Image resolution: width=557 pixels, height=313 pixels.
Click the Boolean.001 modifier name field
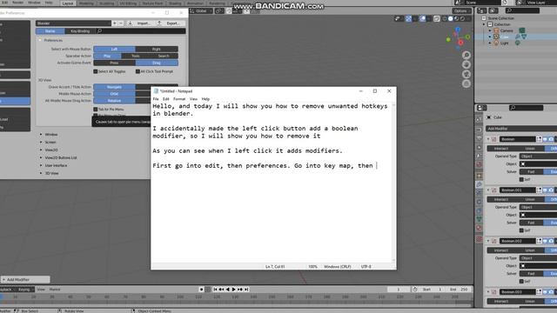(517, 190)
